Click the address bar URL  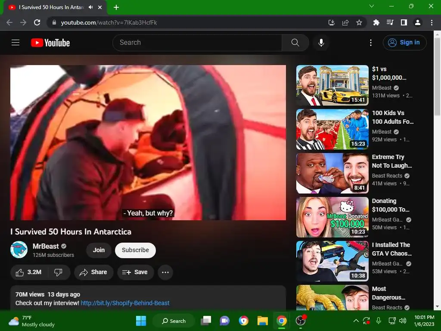coord(109,22)
